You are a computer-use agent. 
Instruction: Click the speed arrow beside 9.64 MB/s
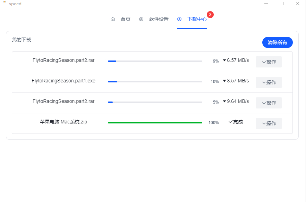224,102
